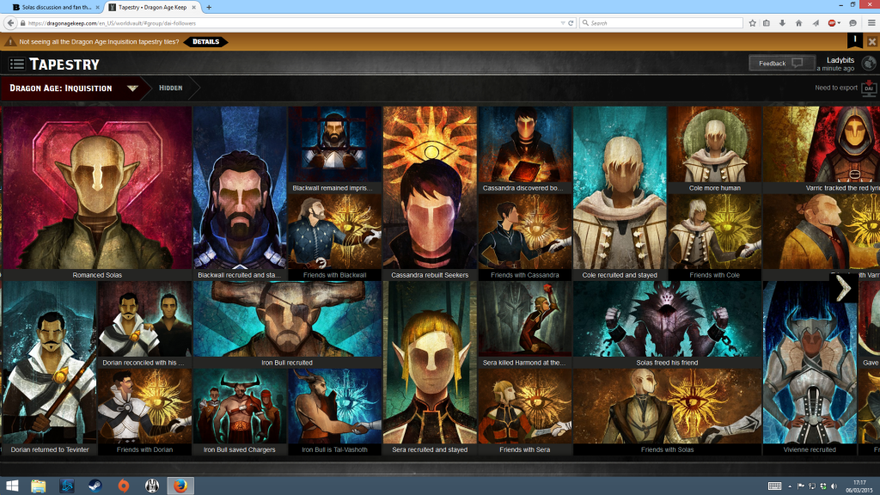Click the Ladybits profile globe icon
This screenshot has width=880, height=495.
tap(867, 62)
